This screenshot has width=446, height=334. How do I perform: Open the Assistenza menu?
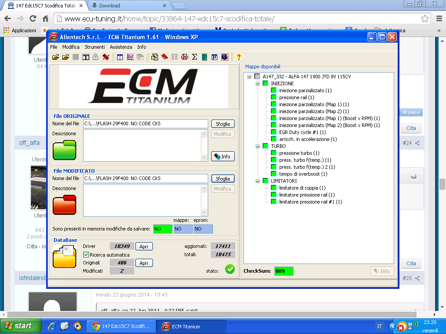121,47
